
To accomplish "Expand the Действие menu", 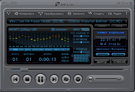I will pos(103,49).
